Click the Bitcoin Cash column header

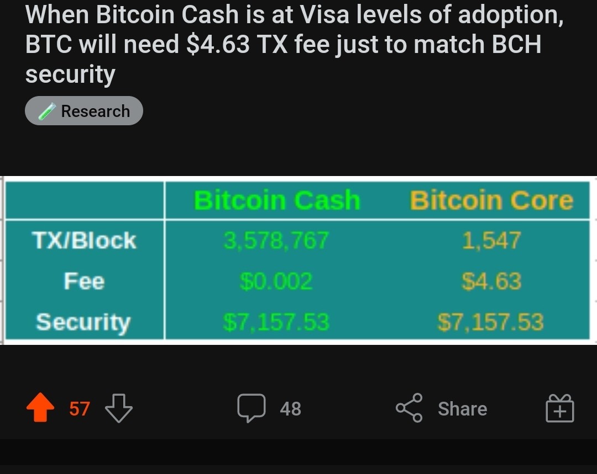coord(277,200)
